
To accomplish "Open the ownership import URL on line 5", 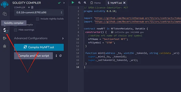I will point(138,22).
